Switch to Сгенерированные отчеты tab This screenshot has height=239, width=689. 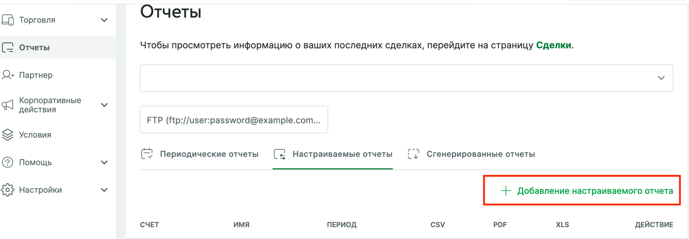pos(471,154)
